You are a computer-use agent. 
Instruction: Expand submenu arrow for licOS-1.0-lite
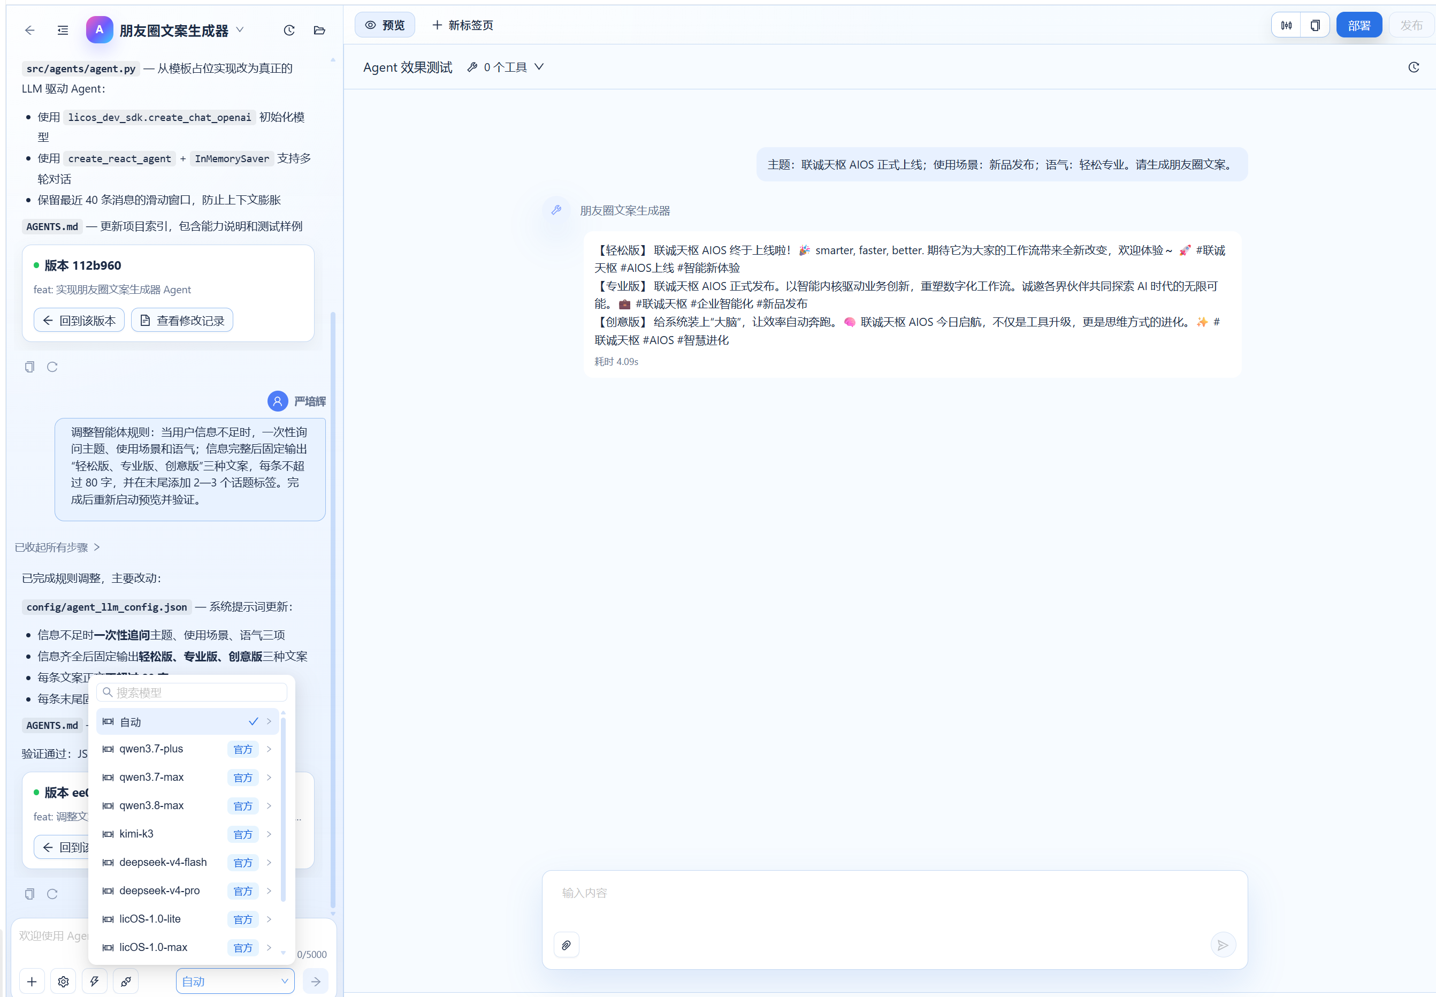(x=269, y=919)
